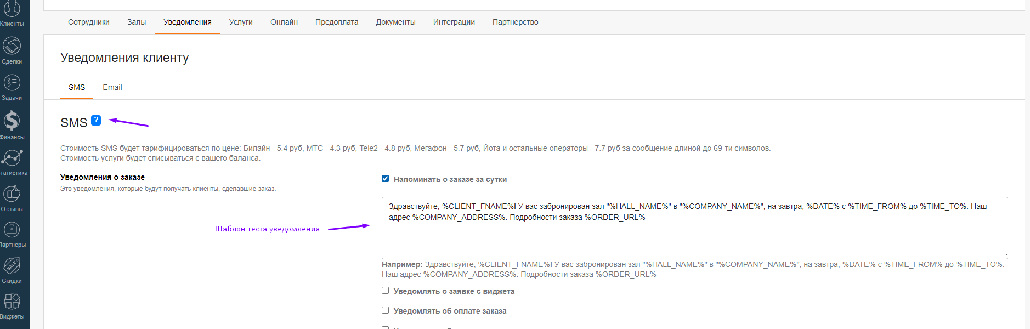The image size is (1030, 329).
Task: Select the SMS notifications tab
Action: click(77, 87)
